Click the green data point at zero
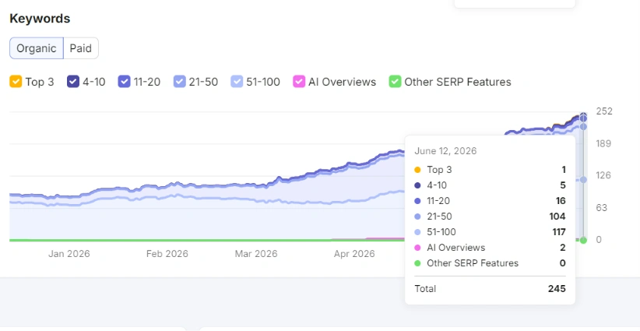Image resolution: width=640 pixels, height=331 pixels. (x=583, y=240)
